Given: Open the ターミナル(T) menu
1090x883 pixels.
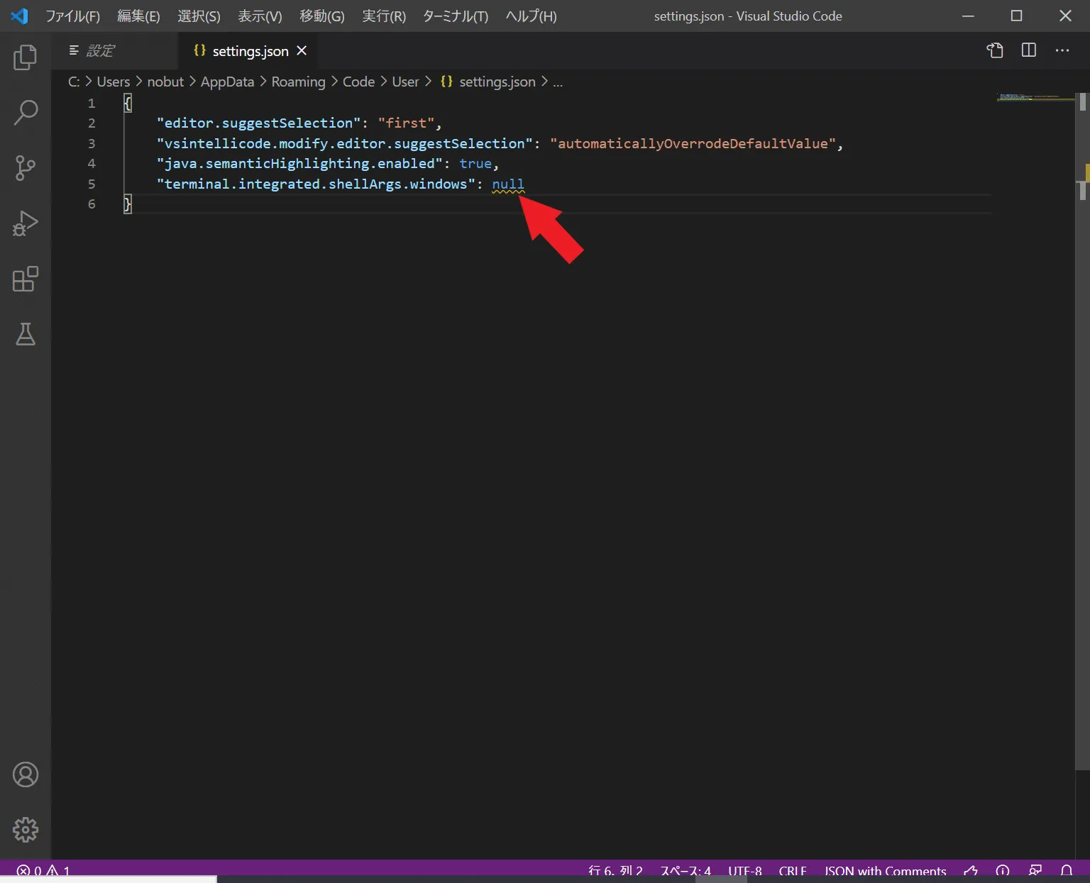Looking at the screenshot, I should (x=456, y=16).
